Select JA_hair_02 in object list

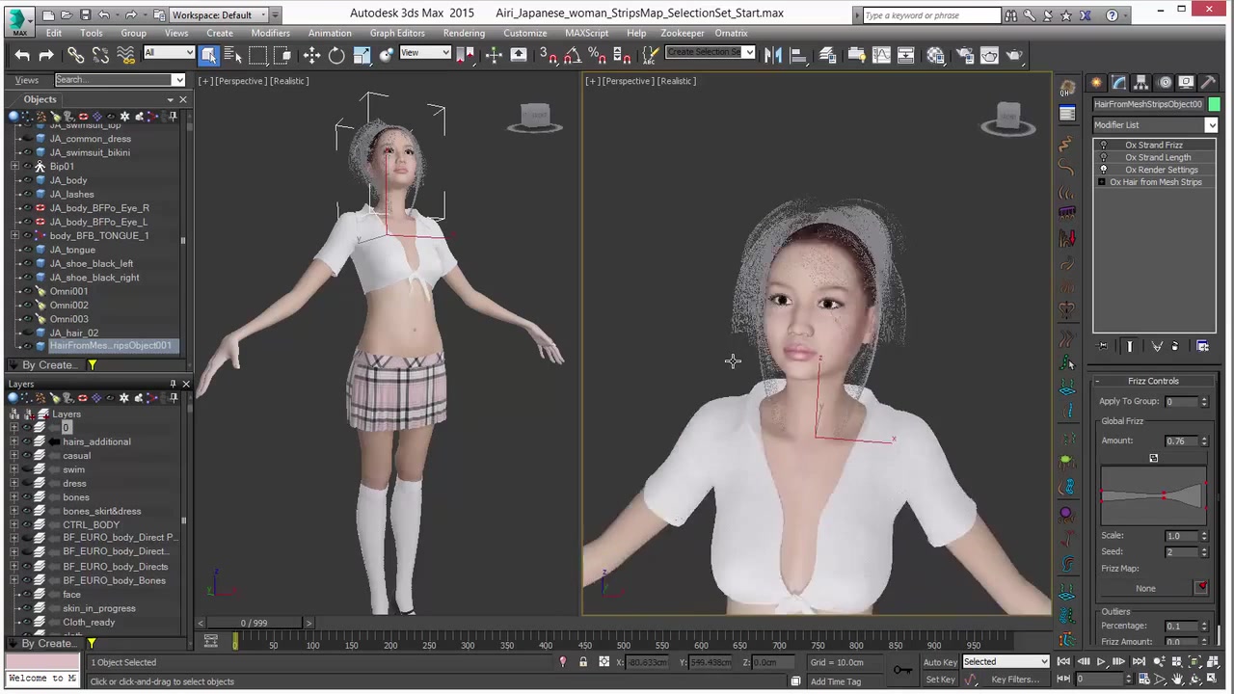(73, 333)
